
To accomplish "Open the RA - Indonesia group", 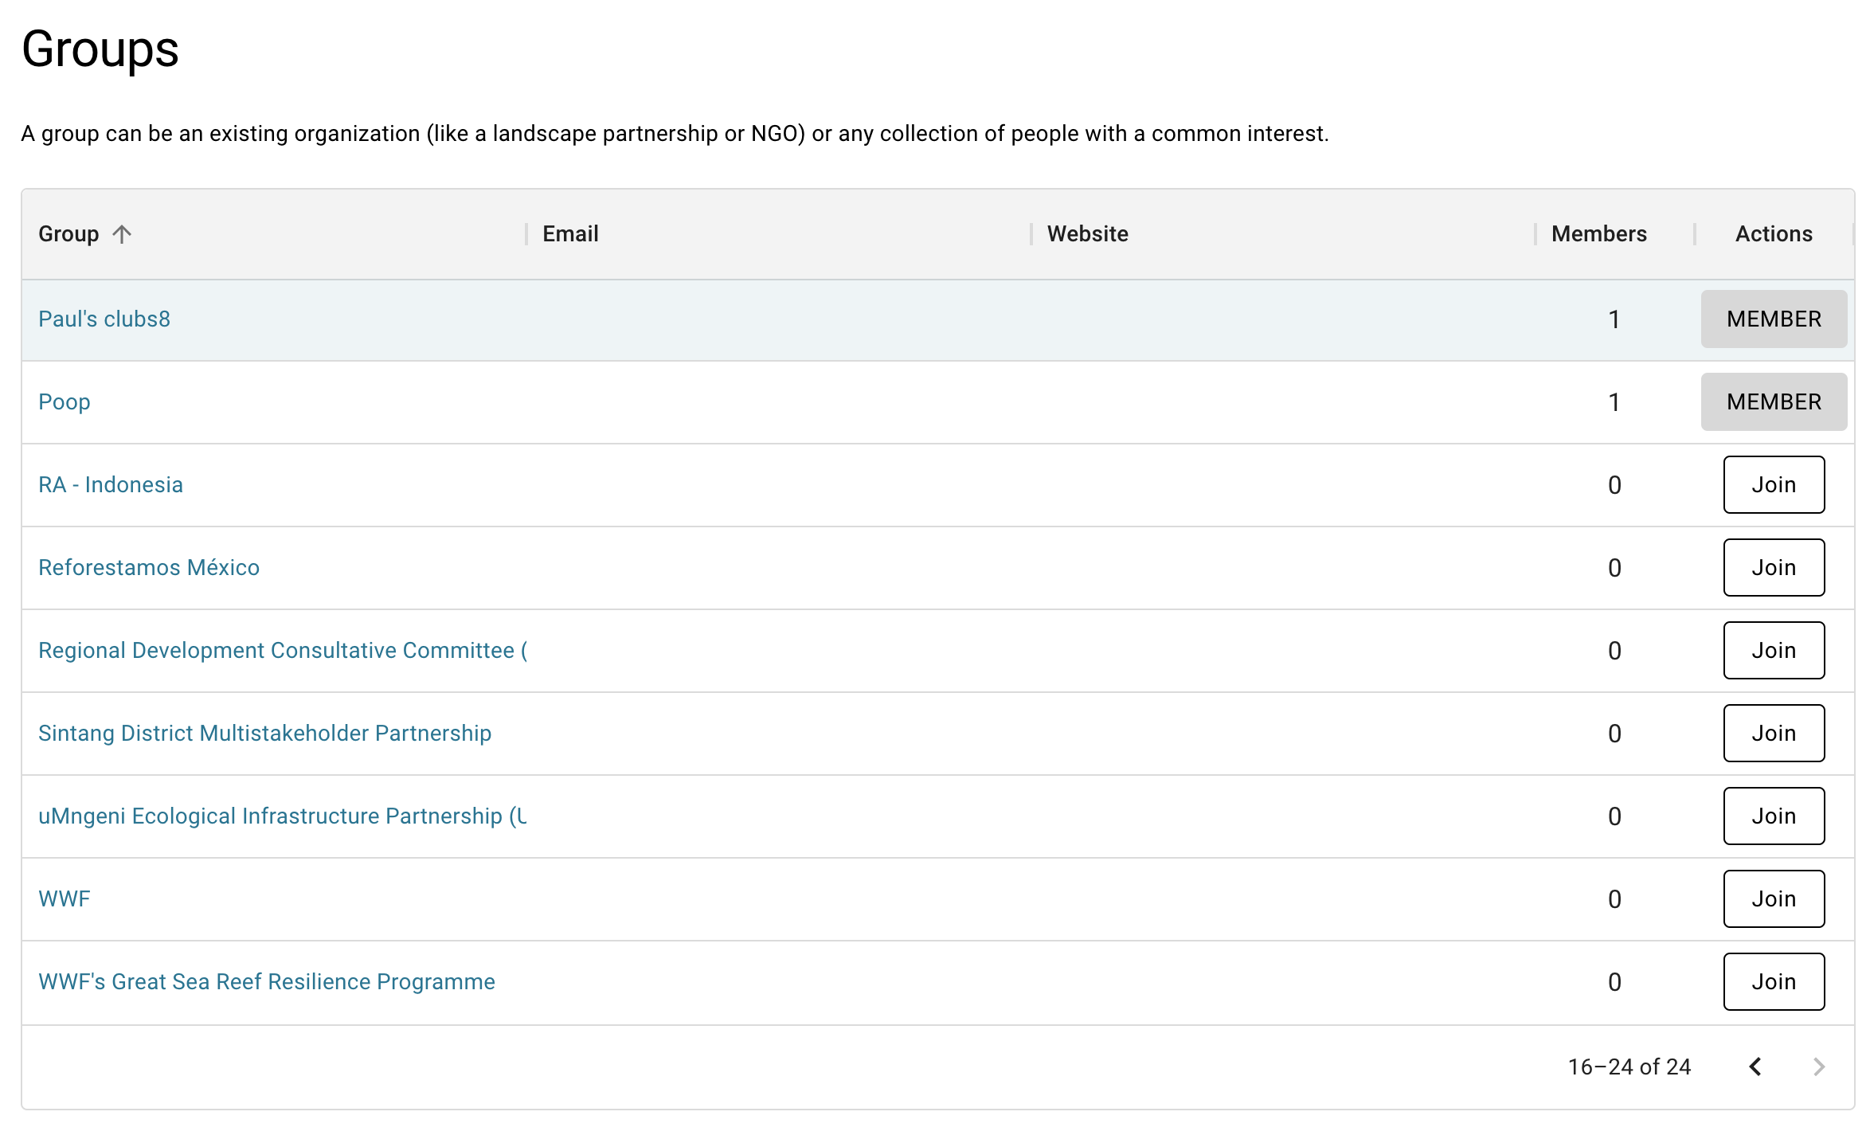I will pyautogui.click(x=111, y=484).
